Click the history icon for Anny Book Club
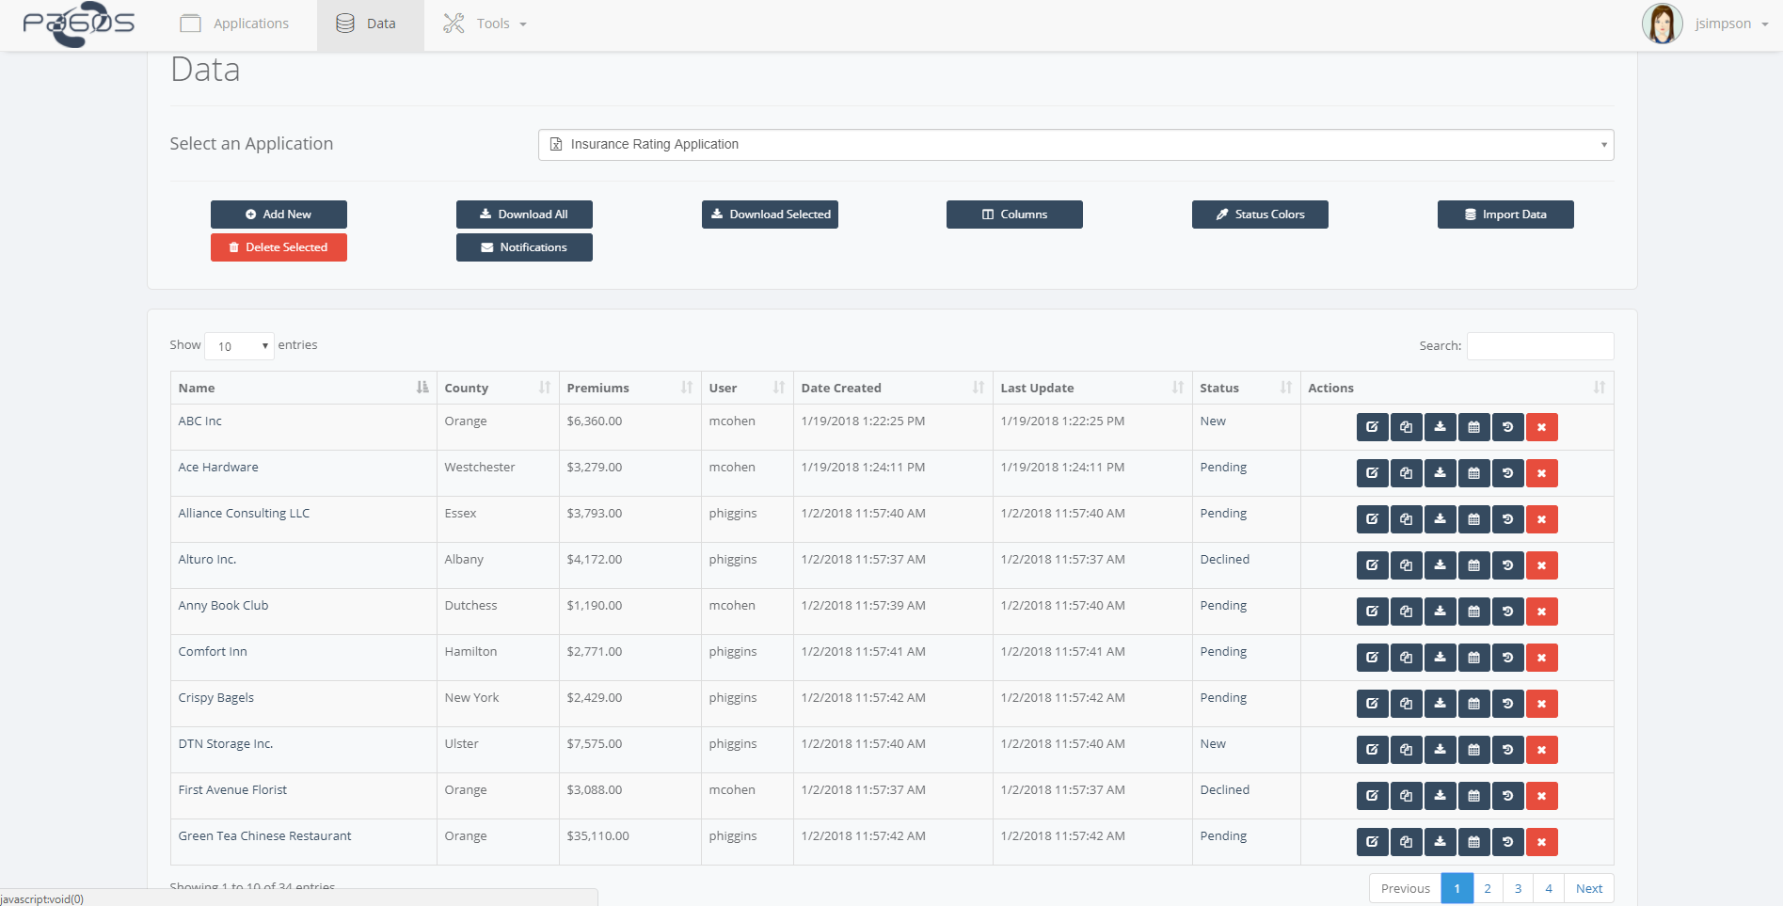Viewport: 1783px width, 906px height. [x=1507, y=612]
